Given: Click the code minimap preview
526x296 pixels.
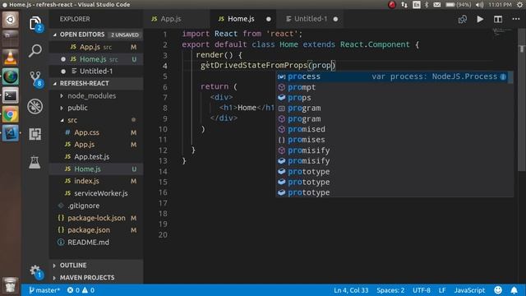Looking at the screenshot, I should pos(502,33).
